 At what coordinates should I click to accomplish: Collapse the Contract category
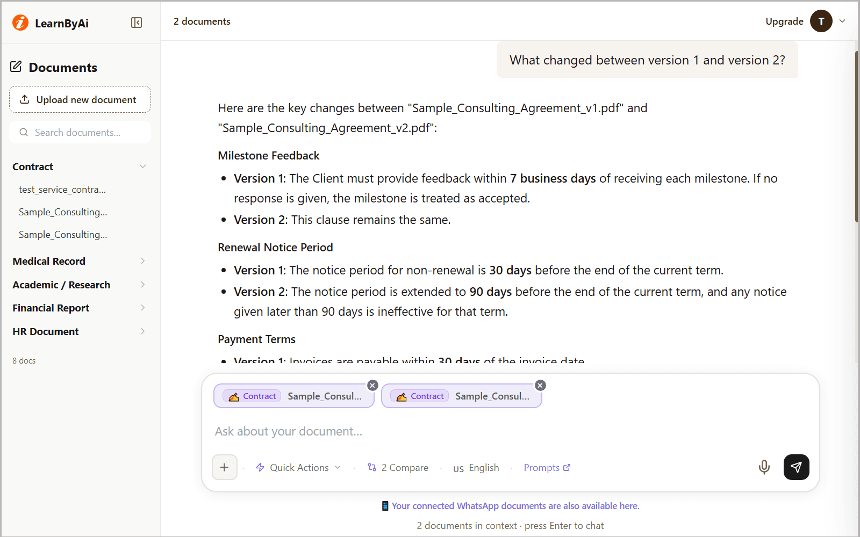click(80, 166)
